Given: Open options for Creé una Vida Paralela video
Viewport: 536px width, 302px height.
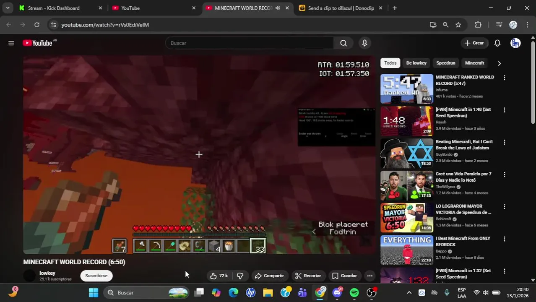Looking at the screenshot, I should click(x=504, y=174).
